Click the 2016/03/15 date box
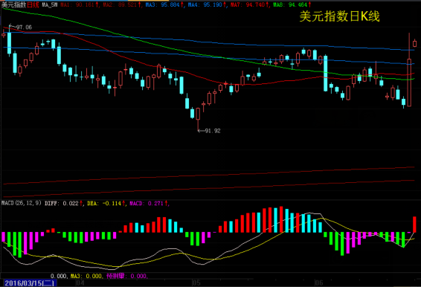The image size is (421, 287). (x=30, y=283)
